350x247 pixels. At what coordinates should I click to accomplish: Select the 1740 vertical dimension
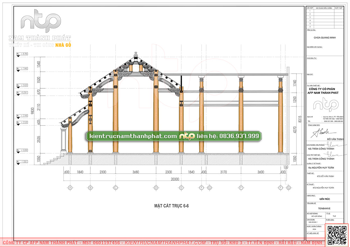point(295,83)
